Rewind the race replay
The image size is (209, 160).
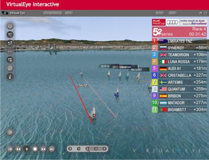[x=19, y=149]
